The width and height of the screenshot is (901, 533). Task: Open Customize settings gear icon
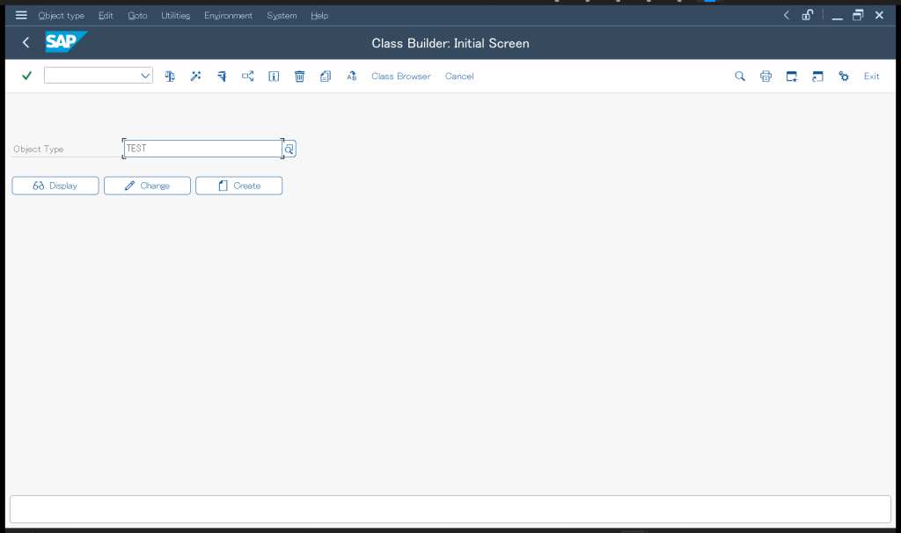coord(844,77)
